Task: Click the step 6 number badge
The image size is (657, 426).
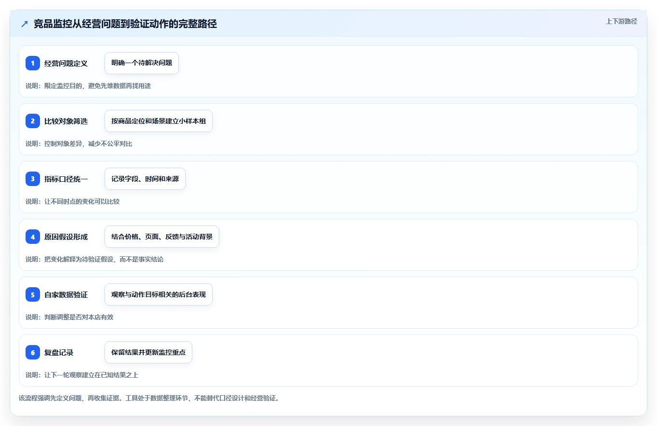Action: point(33,352)
